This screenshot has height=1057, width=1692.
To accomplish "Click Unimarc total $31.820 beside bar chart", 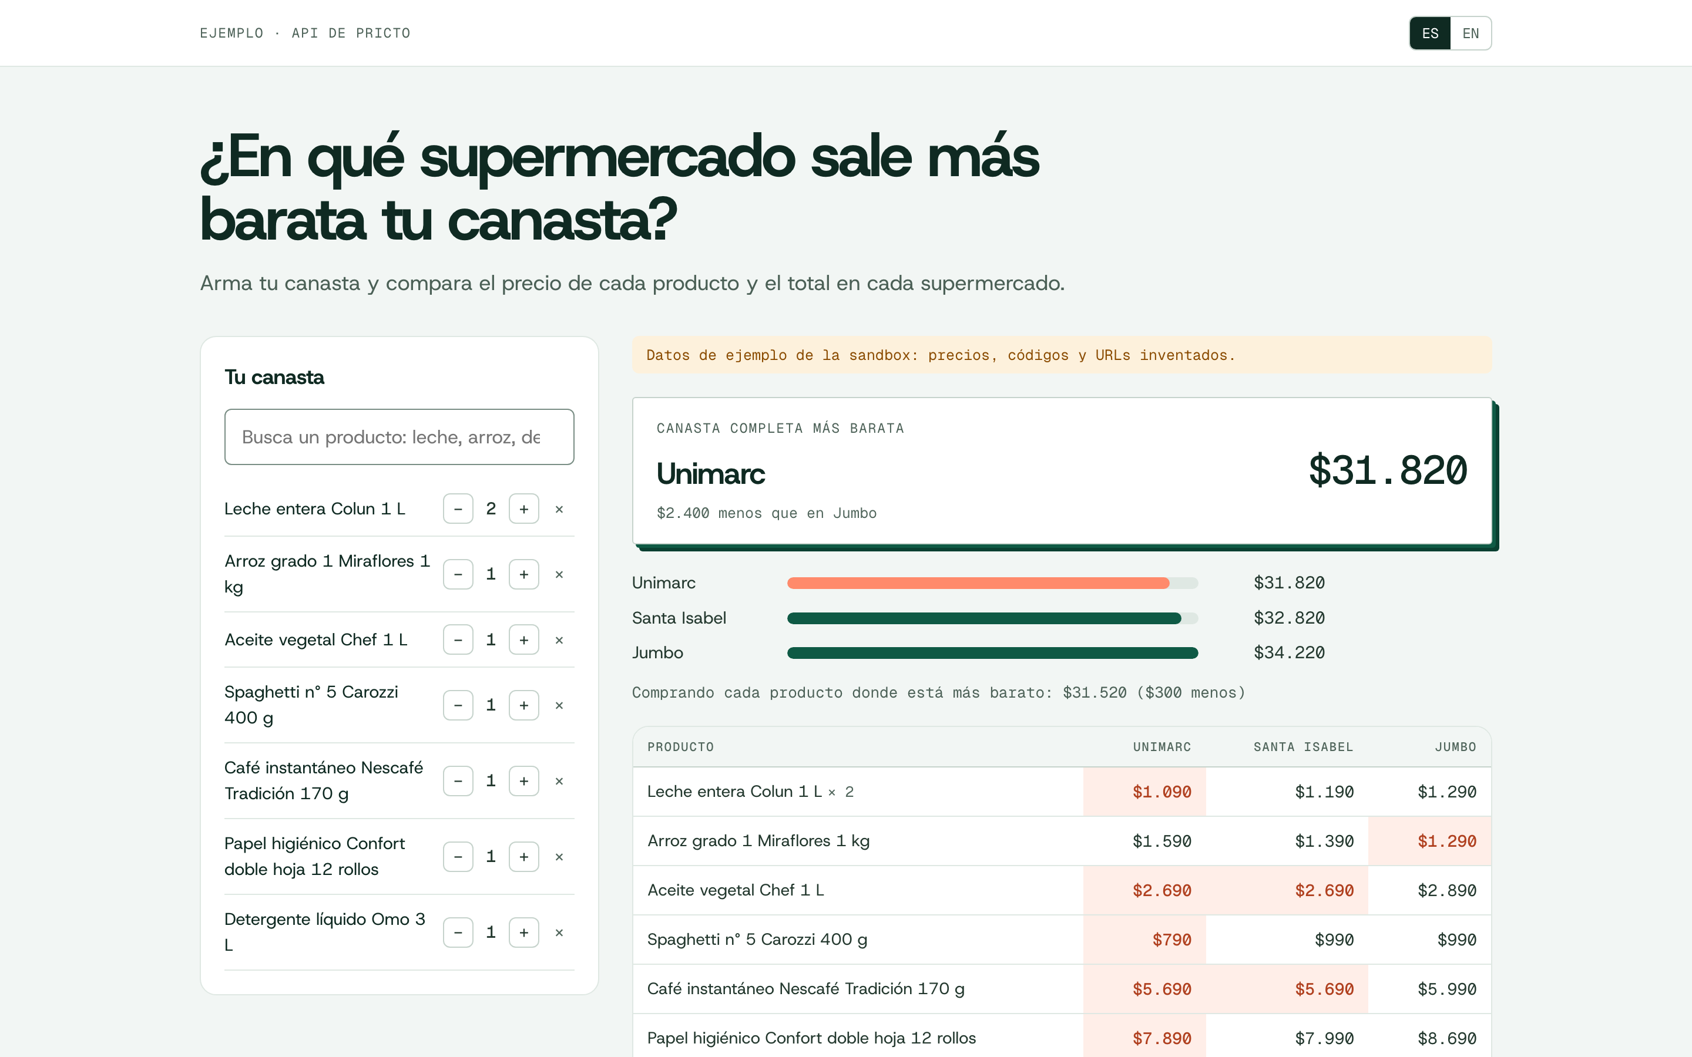I will click(x=1288, y=583).
